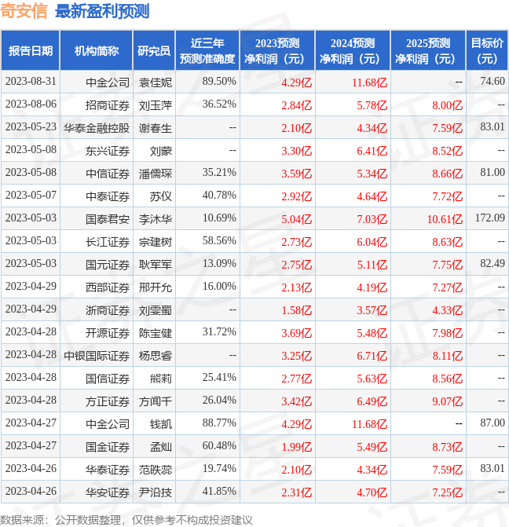The image size is (509, 527).
Task: Select the 研究员 column header
Action: (154, 50)
